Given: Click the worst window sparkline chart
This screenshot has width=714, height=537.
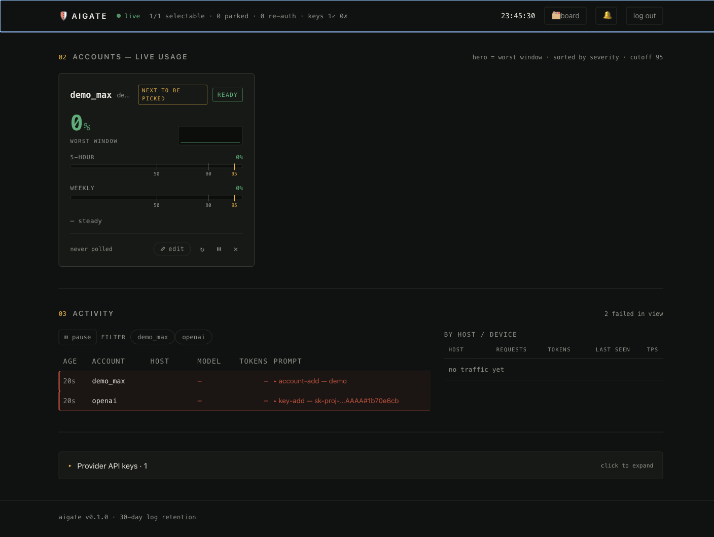Looking at the screenshot, I should 210,135.
